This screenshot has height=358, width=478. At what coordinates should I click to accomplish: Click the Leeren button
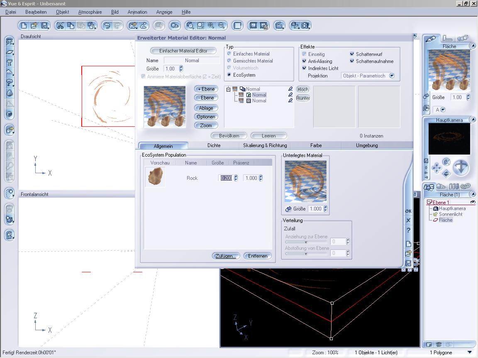tap(268, 136)
